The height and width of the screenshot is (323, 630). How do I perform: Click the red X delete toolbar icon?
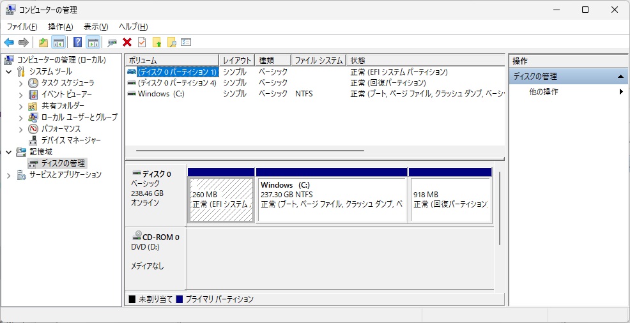[127, 42]
